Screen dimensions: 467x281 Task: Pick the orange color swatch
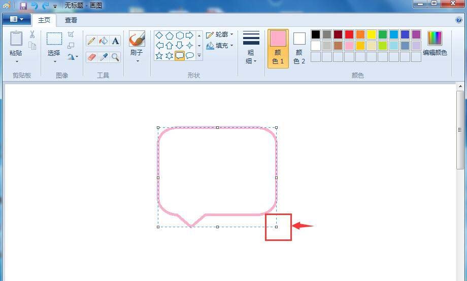(360, 34)
